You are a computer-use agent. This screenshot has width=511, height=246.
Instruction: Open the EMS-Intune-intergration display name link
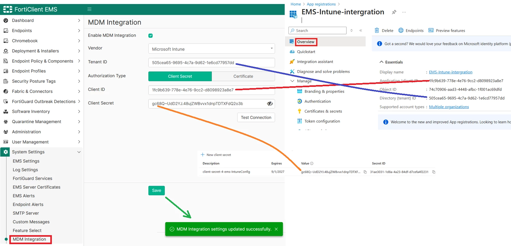point(451,72)
